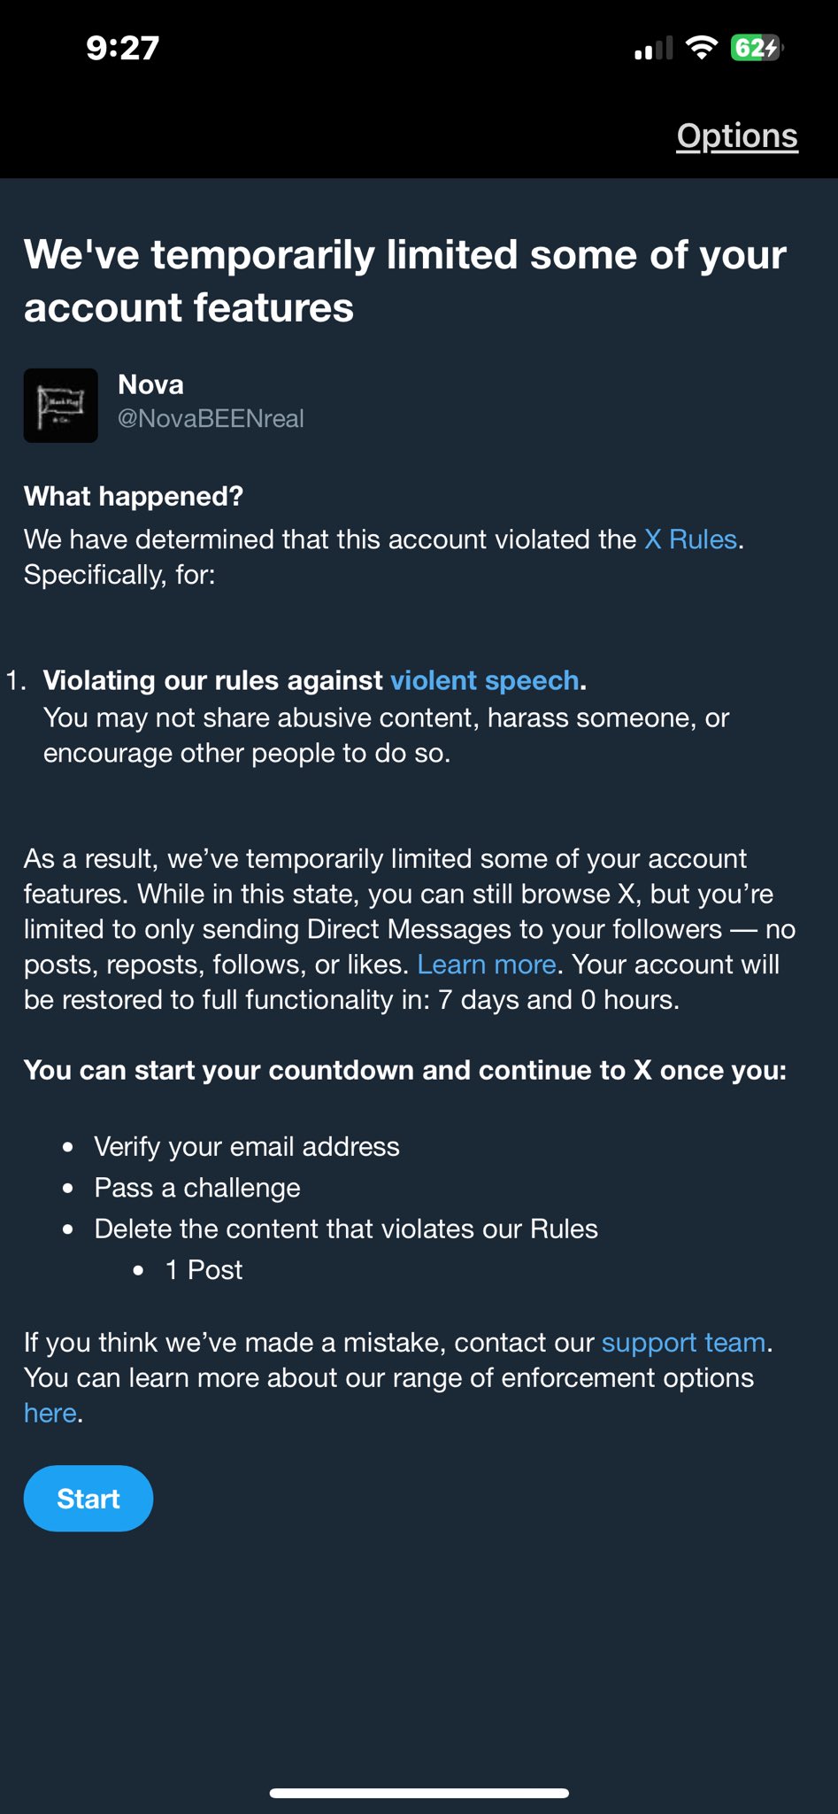This screenshot has height=1814, width=838.
Task: Tap the 9:27 clock in status bar
Action: click(x=123, y=48)
